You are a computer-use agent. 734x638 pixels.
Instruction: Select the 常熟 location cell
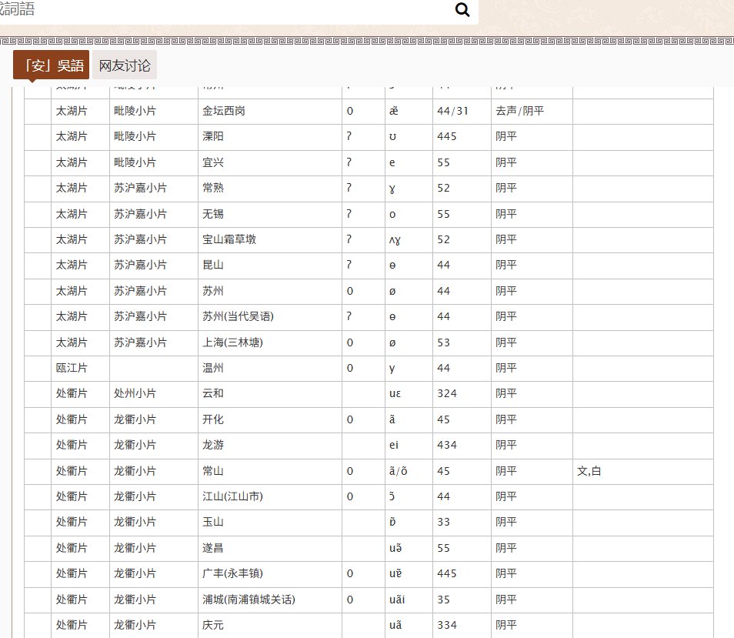pyautogui.click(x=269, y=189)
